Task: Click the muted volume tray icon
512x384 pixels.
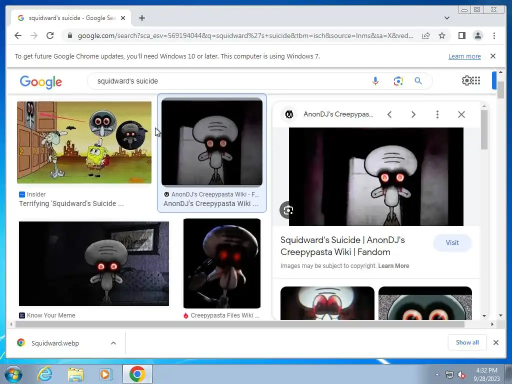Action: [461, 375]
